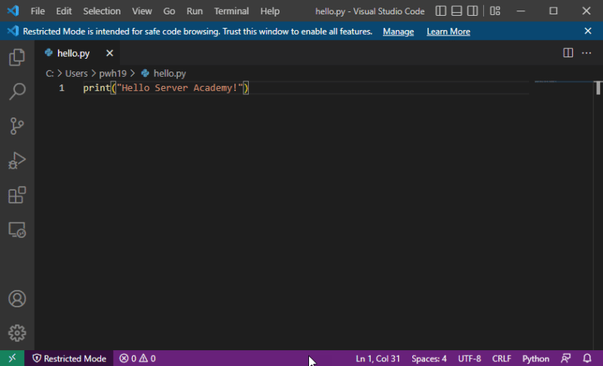Open Remote Explorer view

17,230
